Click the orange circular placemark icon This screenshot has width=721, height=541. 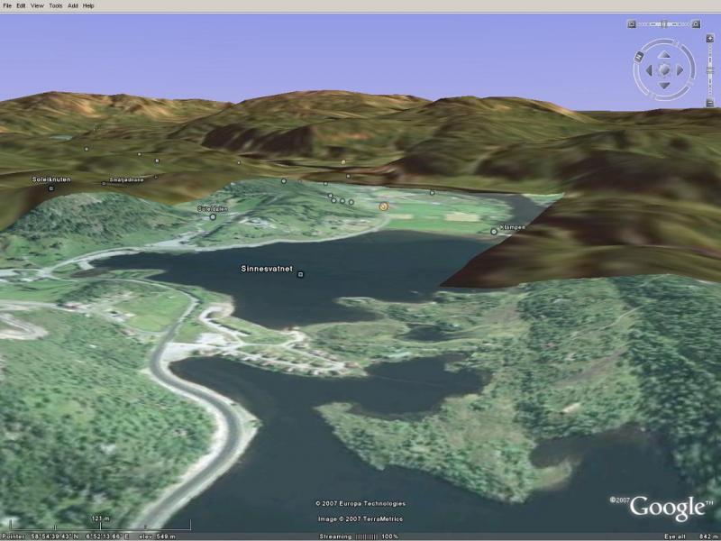383,206
